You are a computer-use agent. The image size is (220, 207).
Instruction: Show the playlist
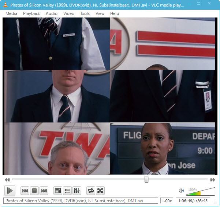[x=67, y=191]
